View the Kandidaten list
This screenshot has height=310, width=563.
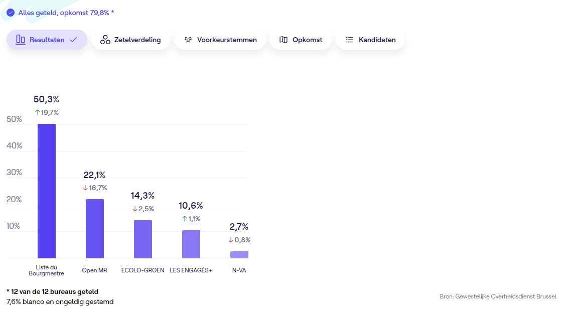[x=370, y=40]
